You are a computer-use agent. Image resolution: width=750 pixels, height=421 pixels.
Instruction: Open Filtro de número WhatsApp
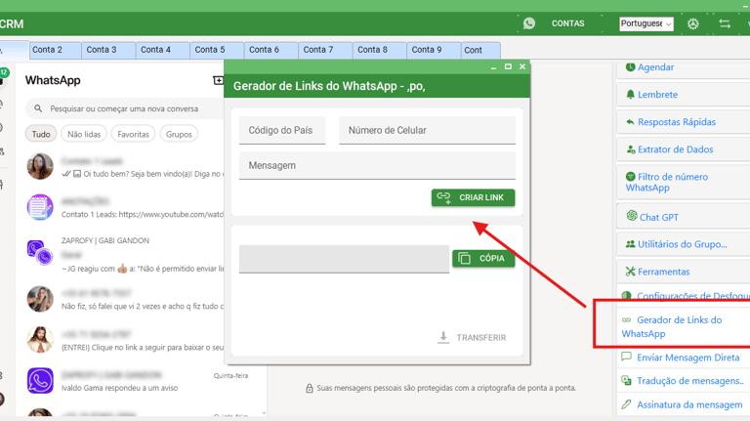click(x=684, y=182)
